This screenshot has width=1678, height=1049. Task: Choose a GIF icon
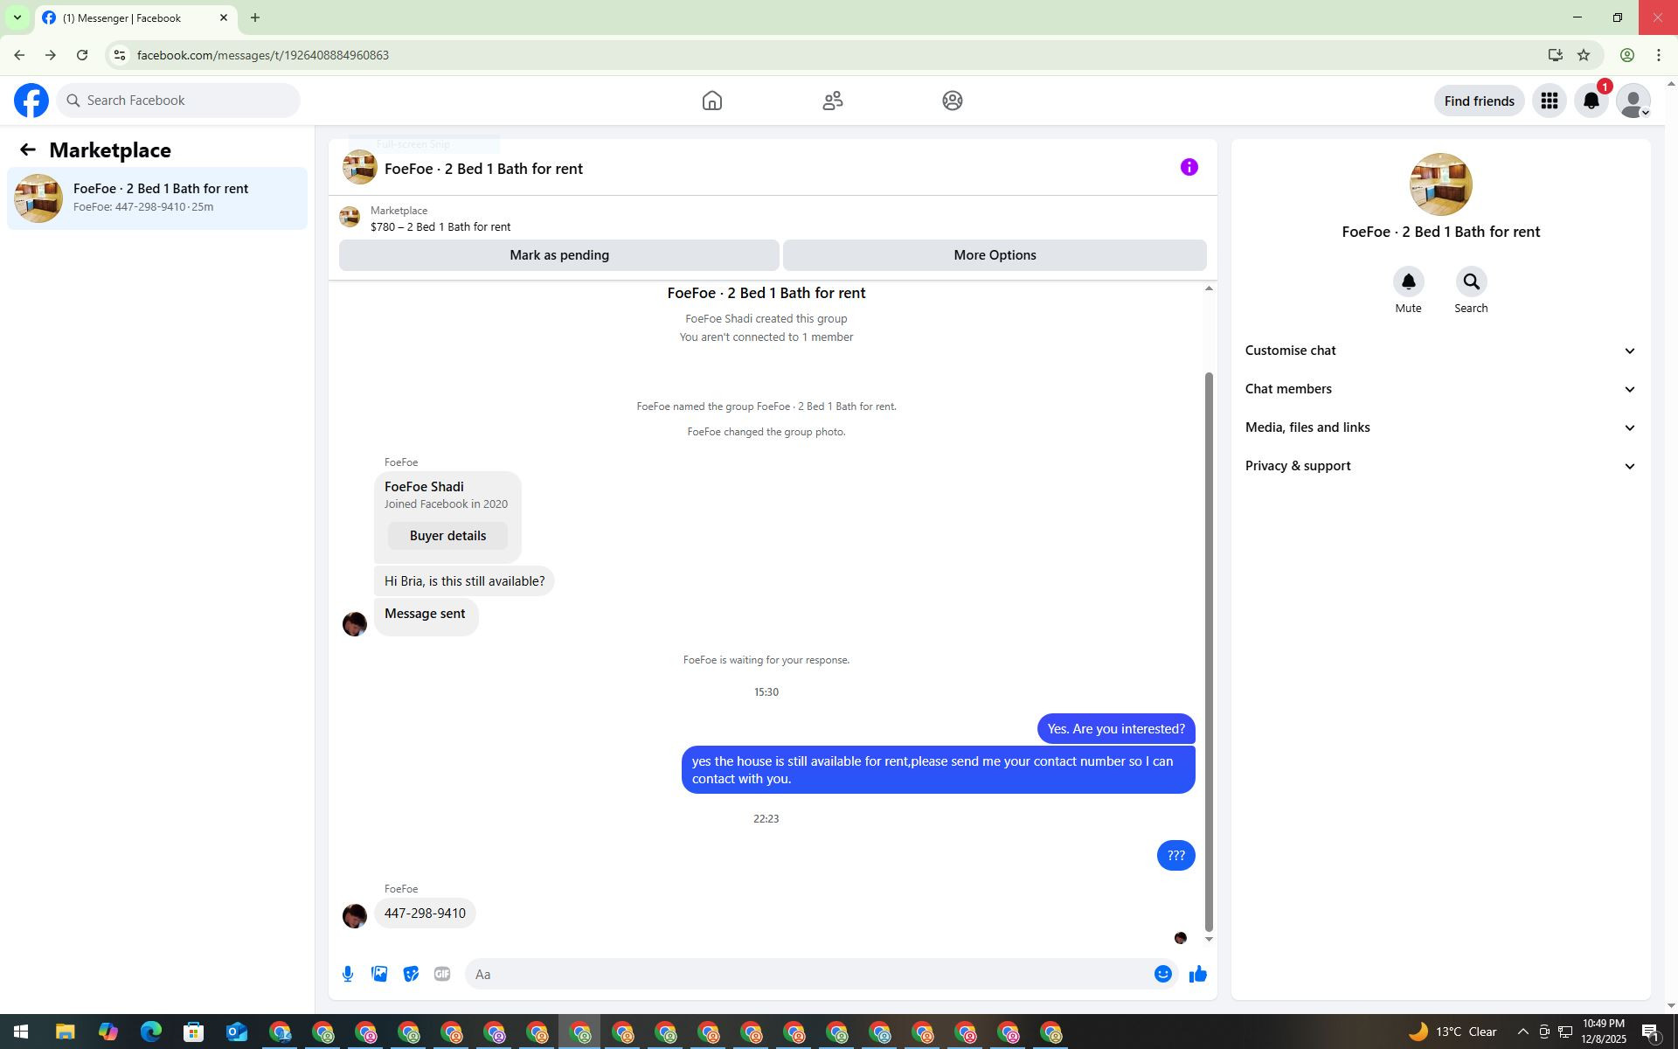[x=442, y=974]
